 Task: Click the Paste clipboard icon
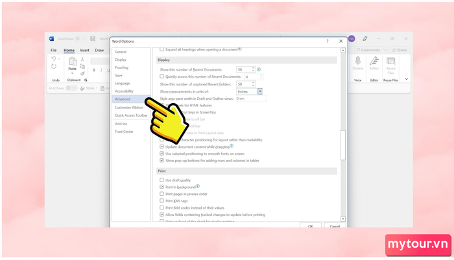click(73, 62)
